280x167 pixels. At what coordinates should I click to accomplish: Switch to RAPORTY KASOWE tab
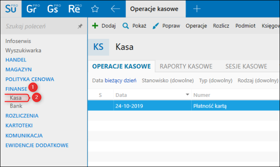[186, 66]
